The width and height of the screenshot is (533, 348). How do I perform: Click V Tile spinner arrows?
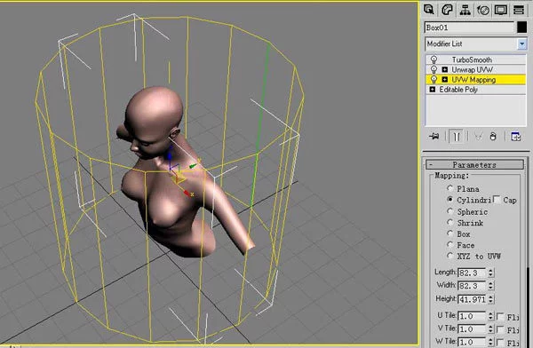[491, 329]
